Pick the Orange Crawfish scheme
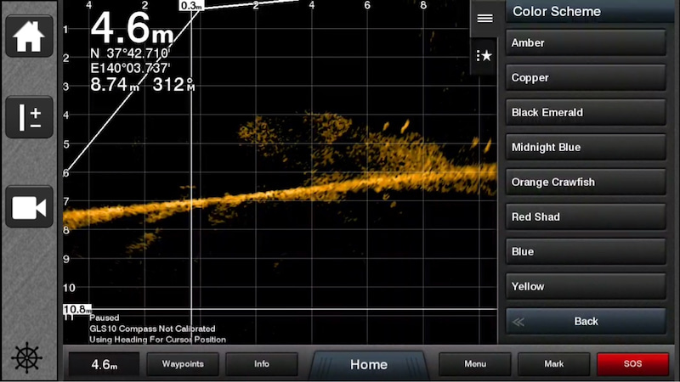The height and width of the screenshot is (382, 680). pyautogui.click(x=586, y=183)
